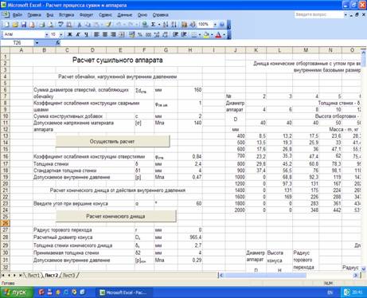This screenshot has width=367, height=298.
Task: Expand the fill color palette arrow
Action: 212,34
